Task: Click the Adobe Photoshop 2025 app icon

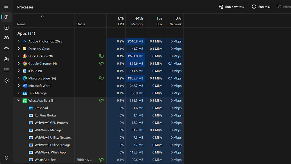Action: pyautogui.click(x=24, y=41)
